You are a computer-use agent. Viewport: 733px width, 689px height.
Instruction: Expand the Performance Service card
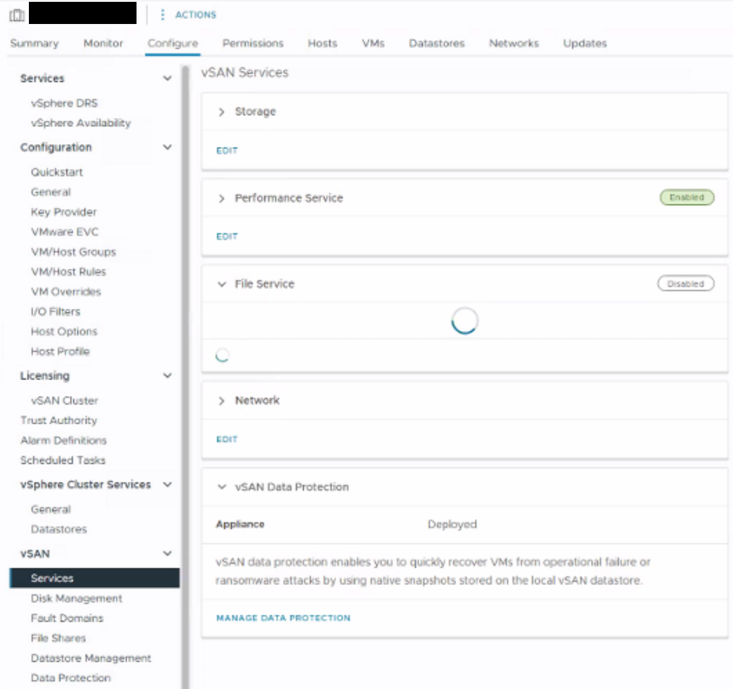221,198
